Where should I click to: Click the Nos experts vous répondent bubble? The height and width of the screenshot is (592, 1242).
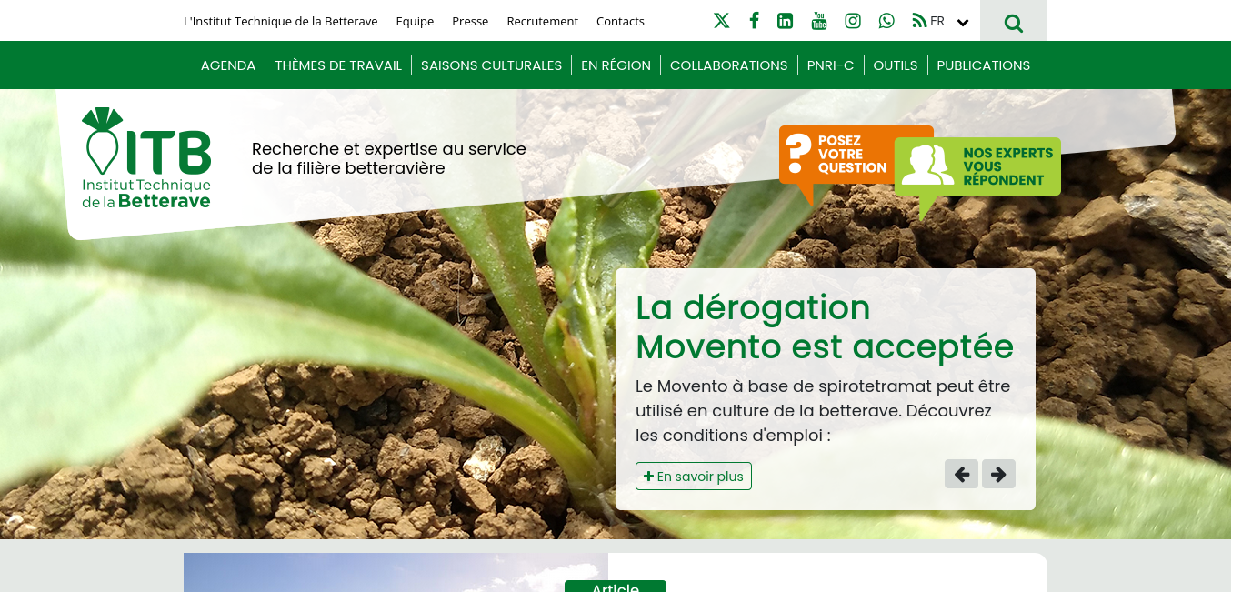pos(977,168)
